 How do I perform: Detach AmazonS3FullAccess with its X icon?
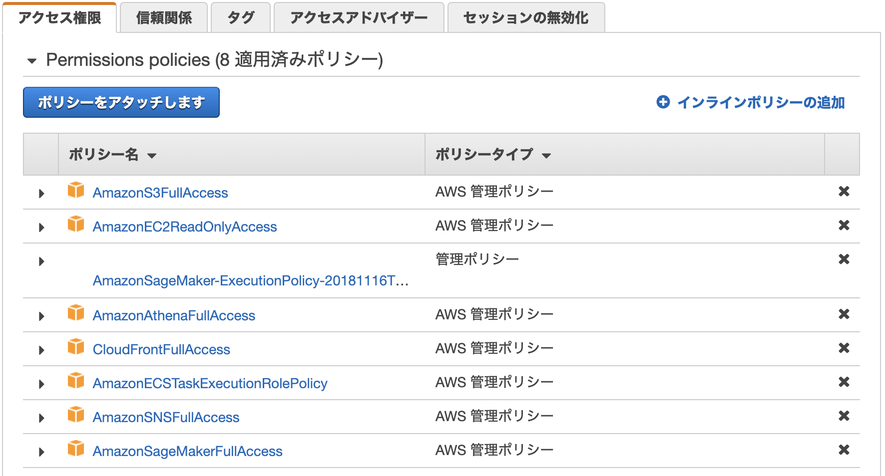(844, 191)
